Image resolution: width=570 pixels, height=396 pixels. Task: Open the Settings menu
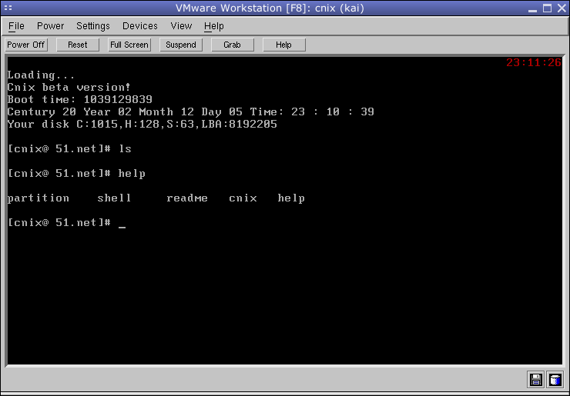coord(93,26)
